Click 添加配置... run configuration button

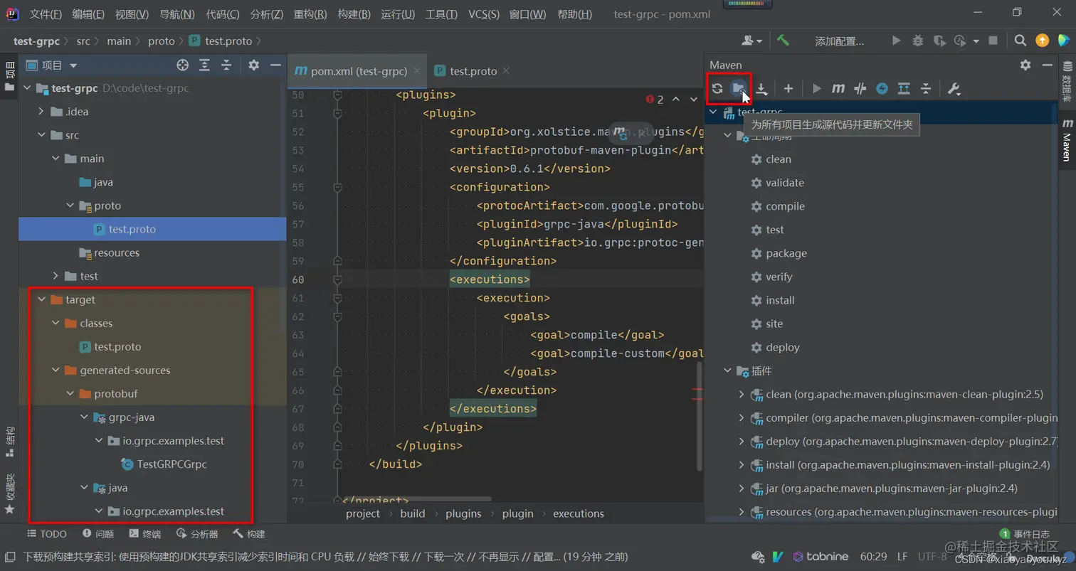(840, 41)
